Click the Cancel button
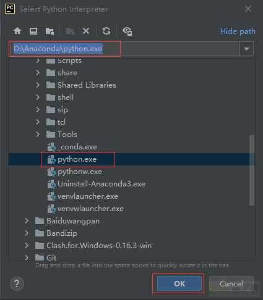263x300 pixels. [231, 283]
